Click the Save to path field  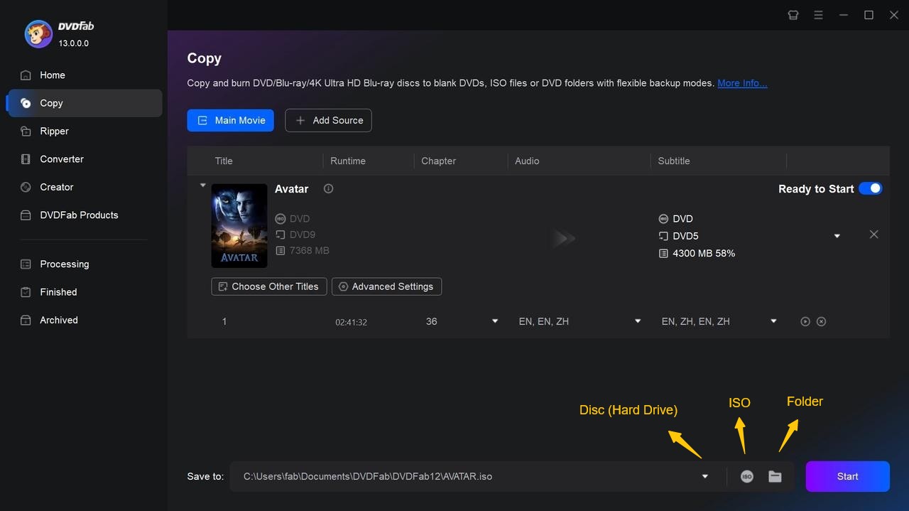[x=469, y=476]
